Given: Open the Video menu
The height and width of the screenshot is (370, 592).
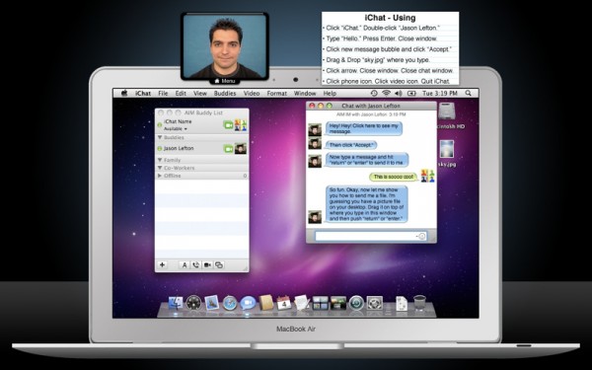Looking at the screenshot, I should coord(252,94).
